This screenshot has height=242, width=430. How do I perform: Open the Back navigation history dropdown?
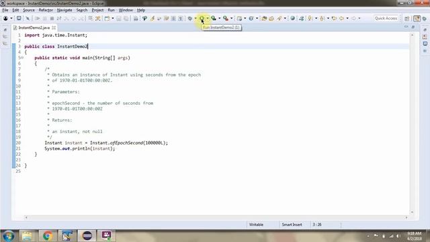point(347,18)
